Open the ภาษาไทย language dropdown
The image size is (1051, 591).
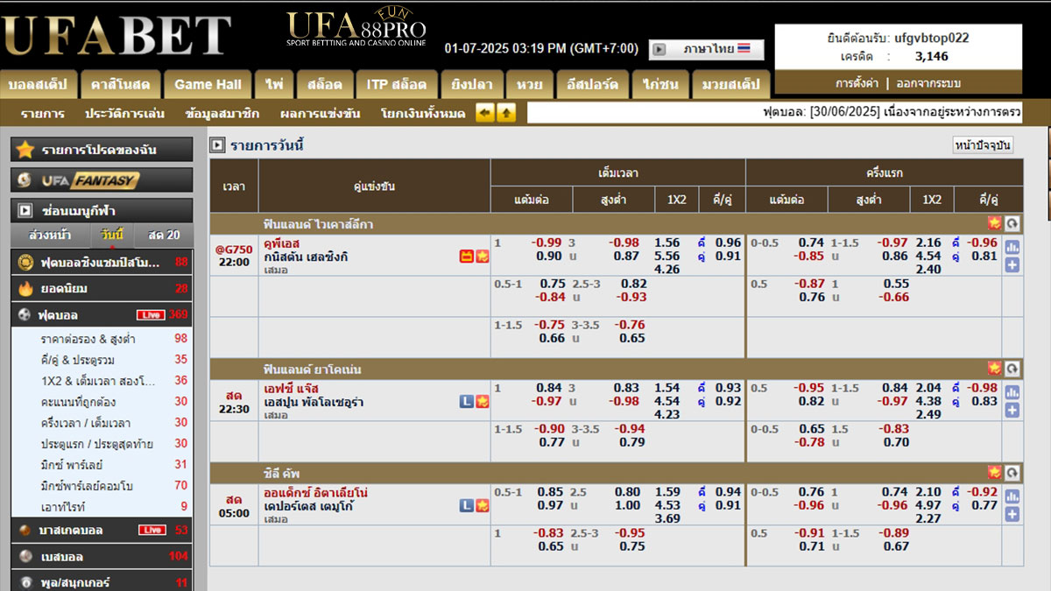coord(706,50)
